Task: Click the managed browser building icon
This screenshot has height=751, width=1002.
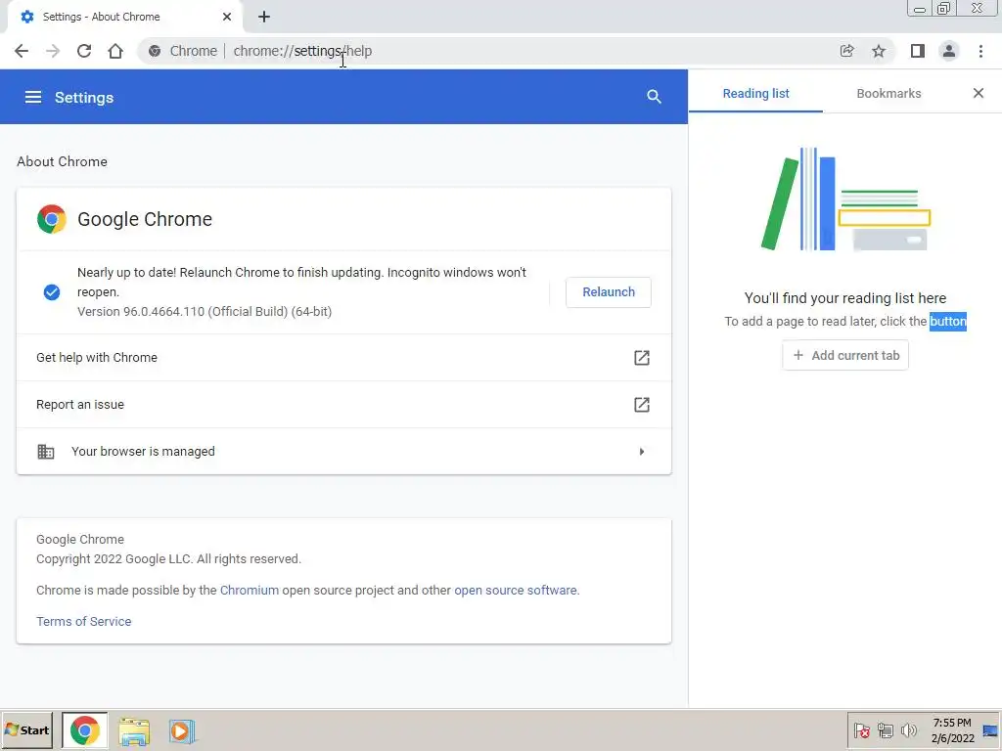Action: pos(45,452)
